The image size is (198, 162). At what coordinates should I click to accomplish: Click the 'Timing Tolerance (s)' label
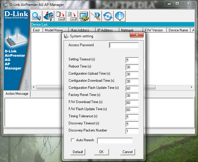[83, 116]
